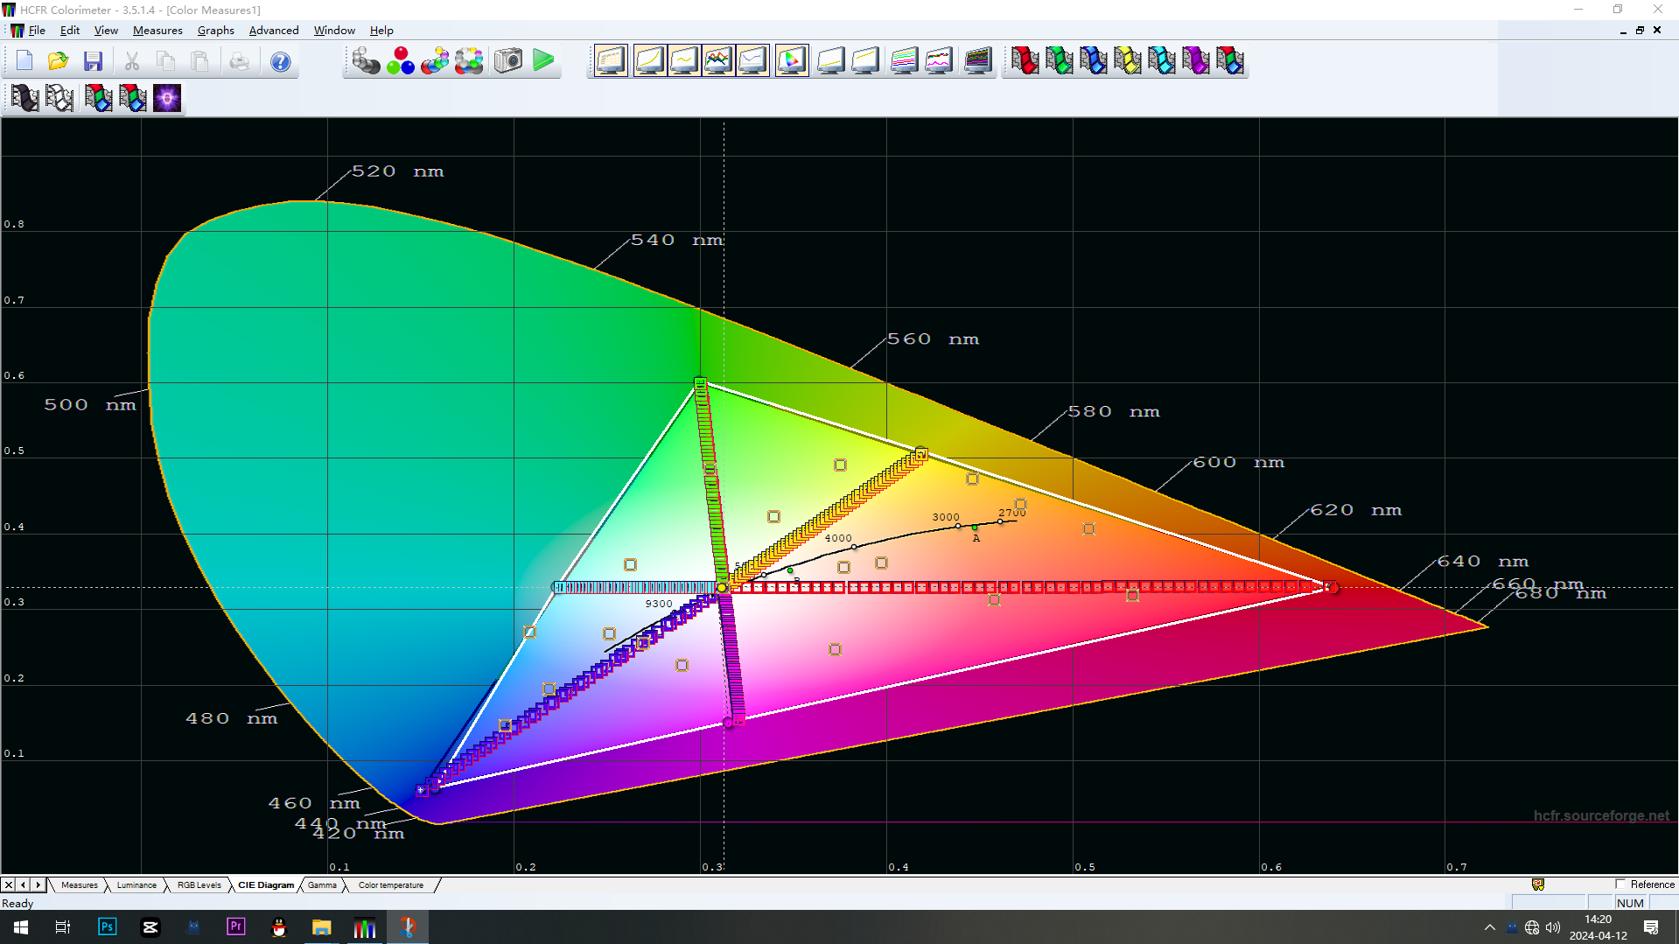Create a new document with the blank page icon
Image resolution: width=1679 pixels, height=944 pixels.
[x=24, y=61]
